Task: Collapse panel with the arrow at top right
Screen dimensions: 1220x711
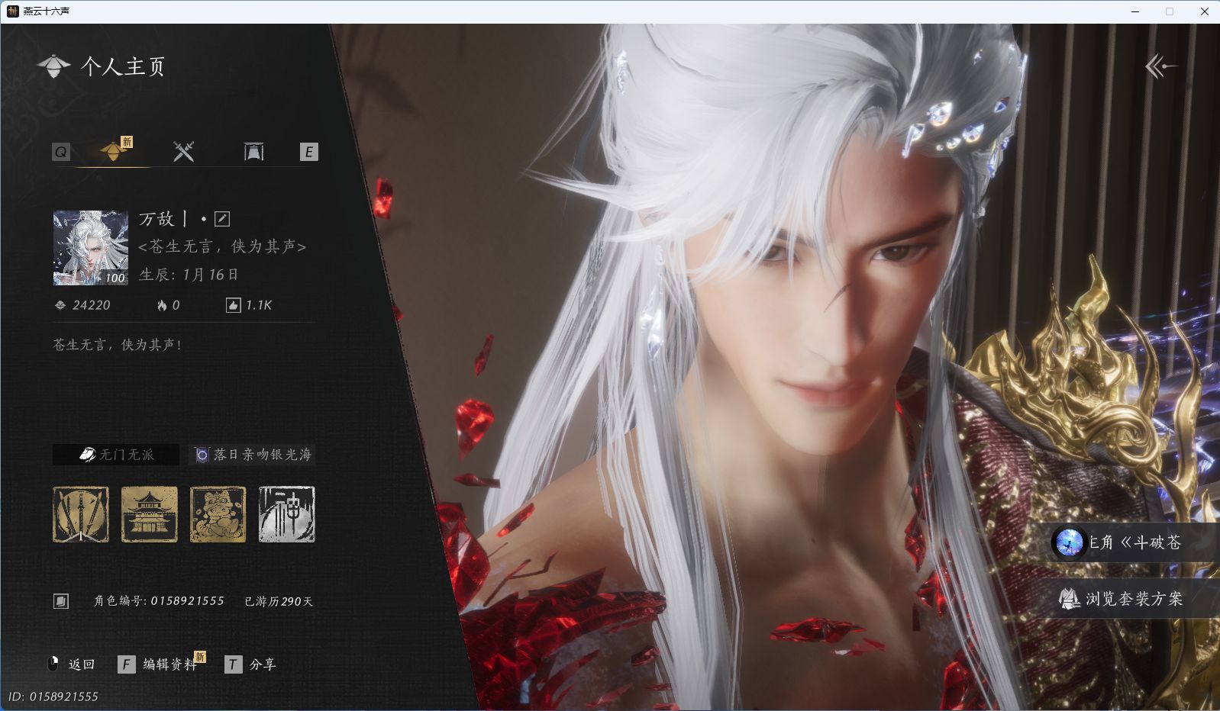Action: (1160, 67)
